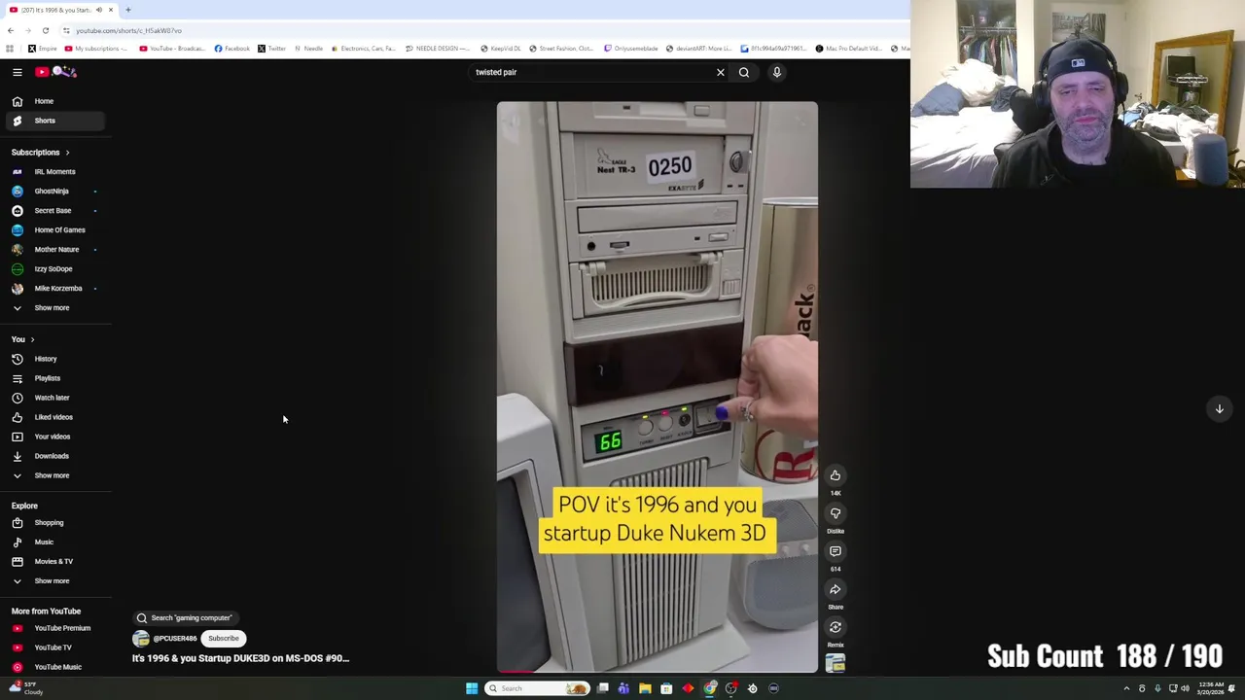Open YouTube TV link

click(x=55, y=647)
